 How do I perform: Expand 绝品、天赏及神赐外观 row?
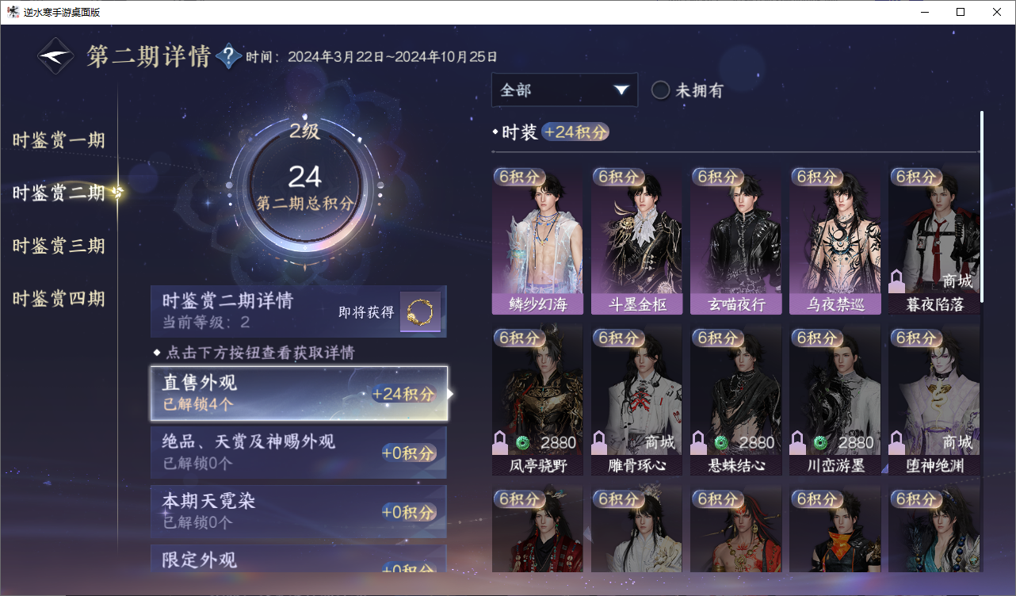[299, 453]
